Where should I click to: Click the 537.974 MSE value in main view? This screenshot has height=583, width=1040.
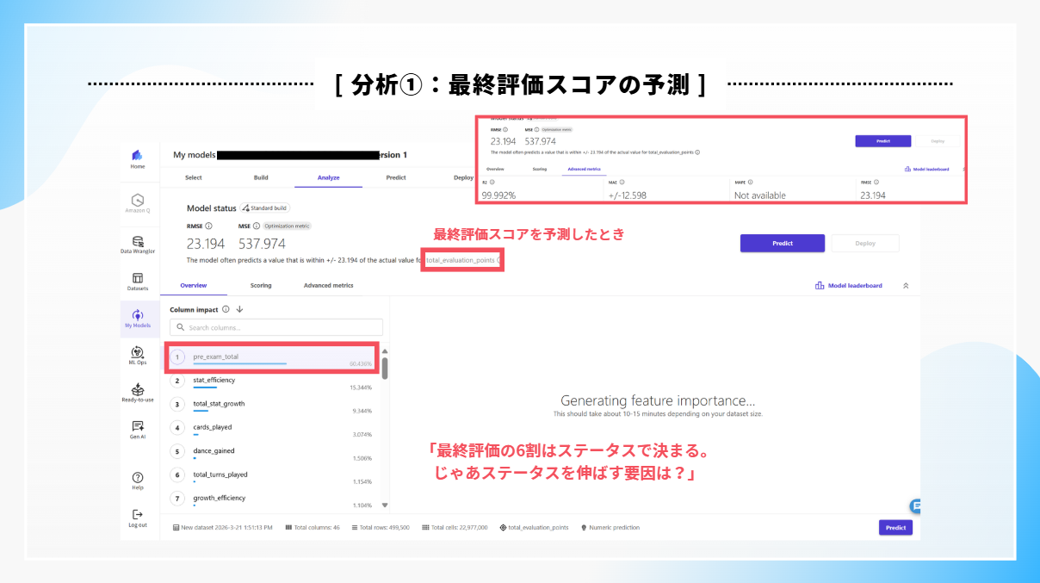pyautogui.click(x=262, y=244)
